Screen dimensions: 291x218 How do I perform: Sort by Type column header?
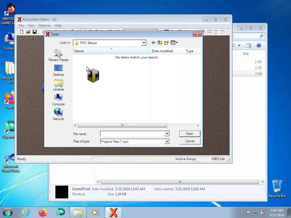[x=192, y=51]
